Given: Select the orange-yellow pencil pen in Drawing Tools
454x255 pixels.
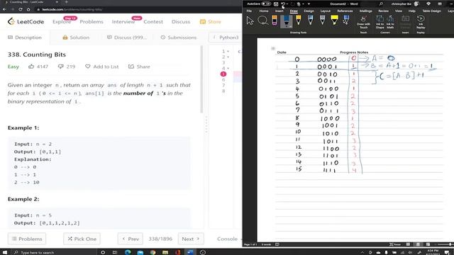Looking at the screenshot, I should tap(299, 21).
